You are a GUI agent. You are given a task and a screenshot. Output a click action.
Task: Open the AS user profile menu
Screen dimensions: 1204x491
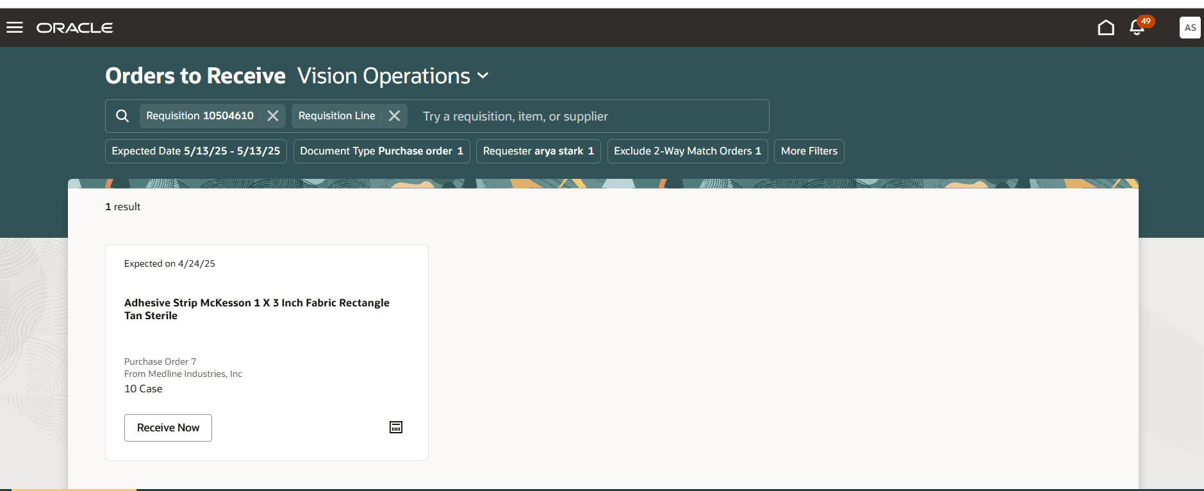click(x=1190, y=28)
